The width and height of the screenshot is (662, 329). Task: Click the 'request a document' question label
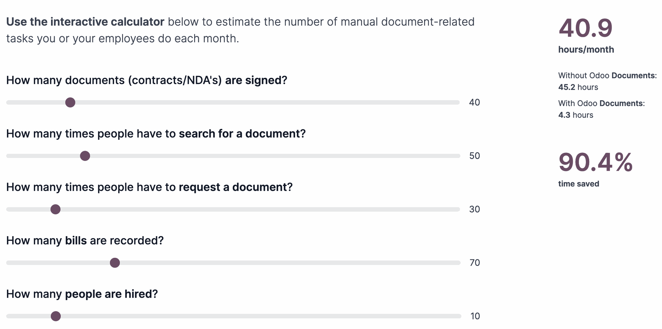tap(149, 187)
